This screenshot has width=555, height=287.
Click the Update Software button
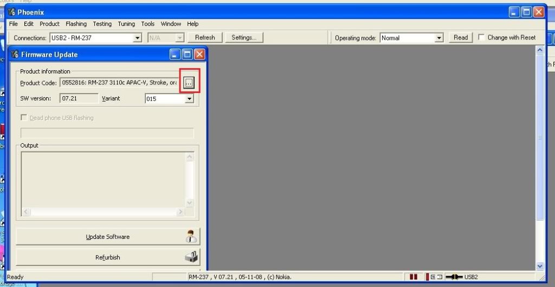click(x=108, y=237)
